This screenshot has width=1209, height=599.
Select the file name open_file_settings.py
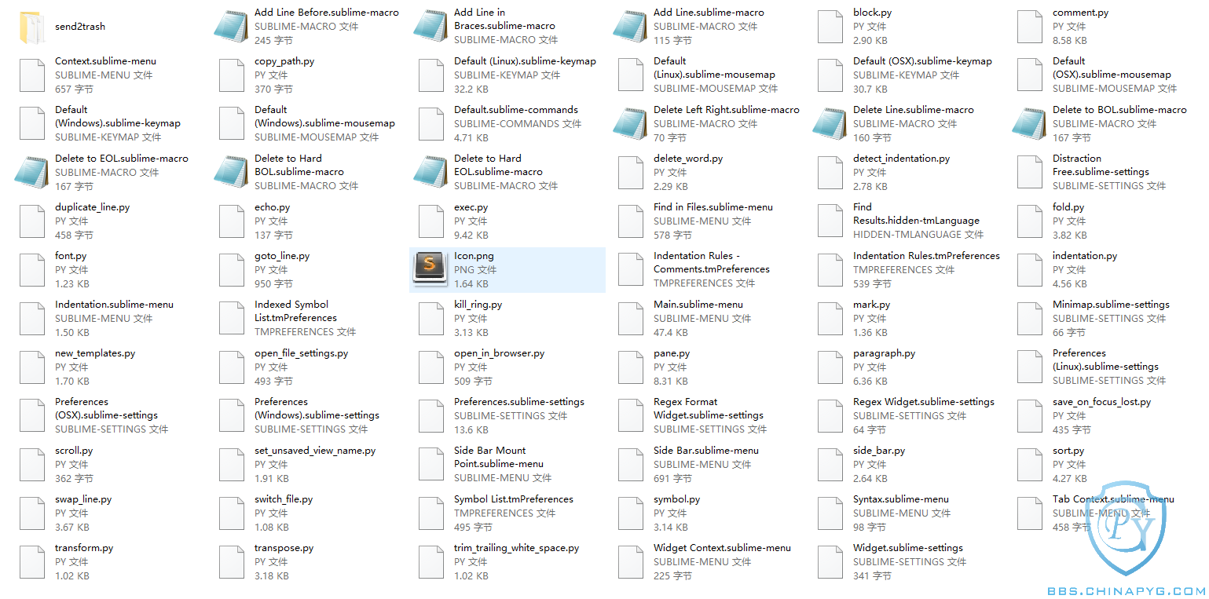301,353
